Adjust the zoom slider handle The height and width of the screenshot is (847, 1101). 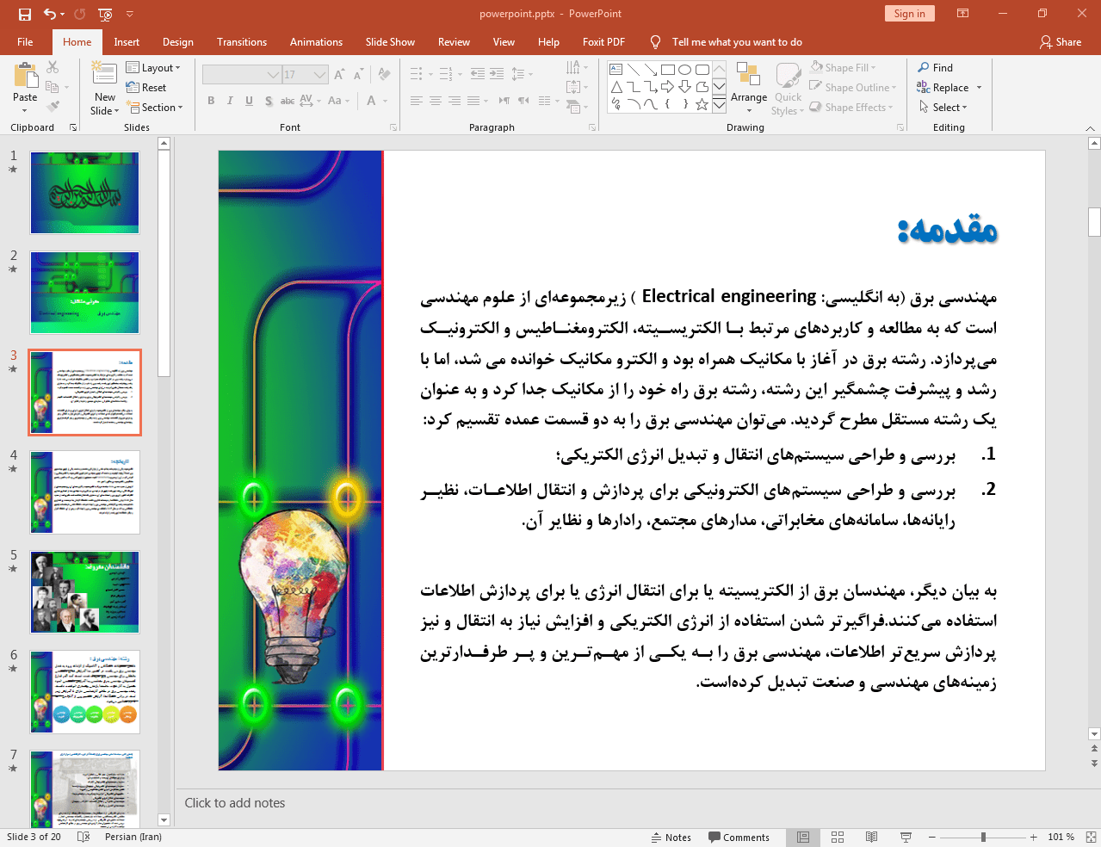pos(983,838)
